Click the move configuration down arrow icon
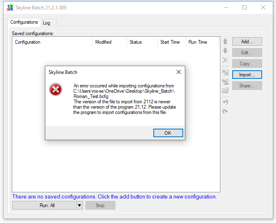The height and width of the screenshot is (223, 276). (x=225, y=51)
